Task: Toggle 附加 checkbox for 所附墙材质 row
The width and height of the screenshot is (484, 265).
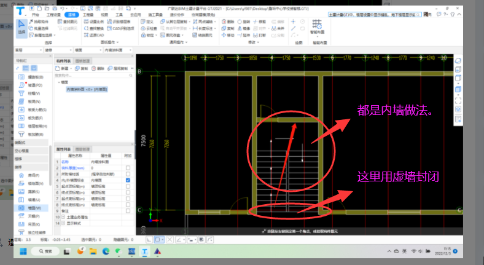Action: [128, 174]
